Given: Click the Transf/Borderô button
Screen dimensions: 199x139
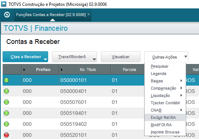Looking at the screenshot, I should [74, 57].
